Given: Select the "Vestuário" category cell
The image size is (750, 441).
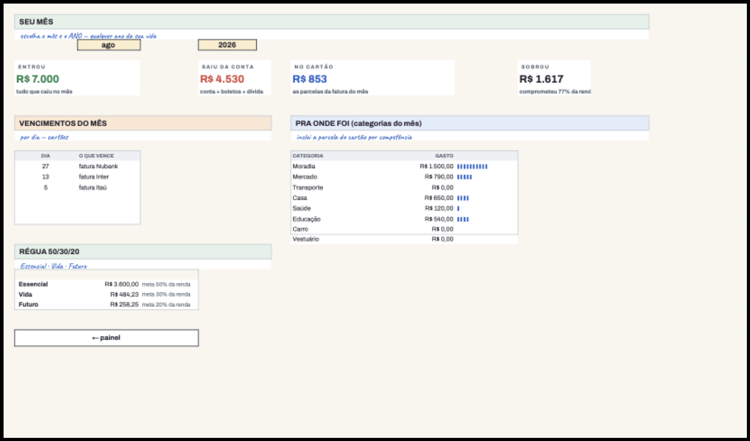Looking at the screenshot, I should (306, 239).
